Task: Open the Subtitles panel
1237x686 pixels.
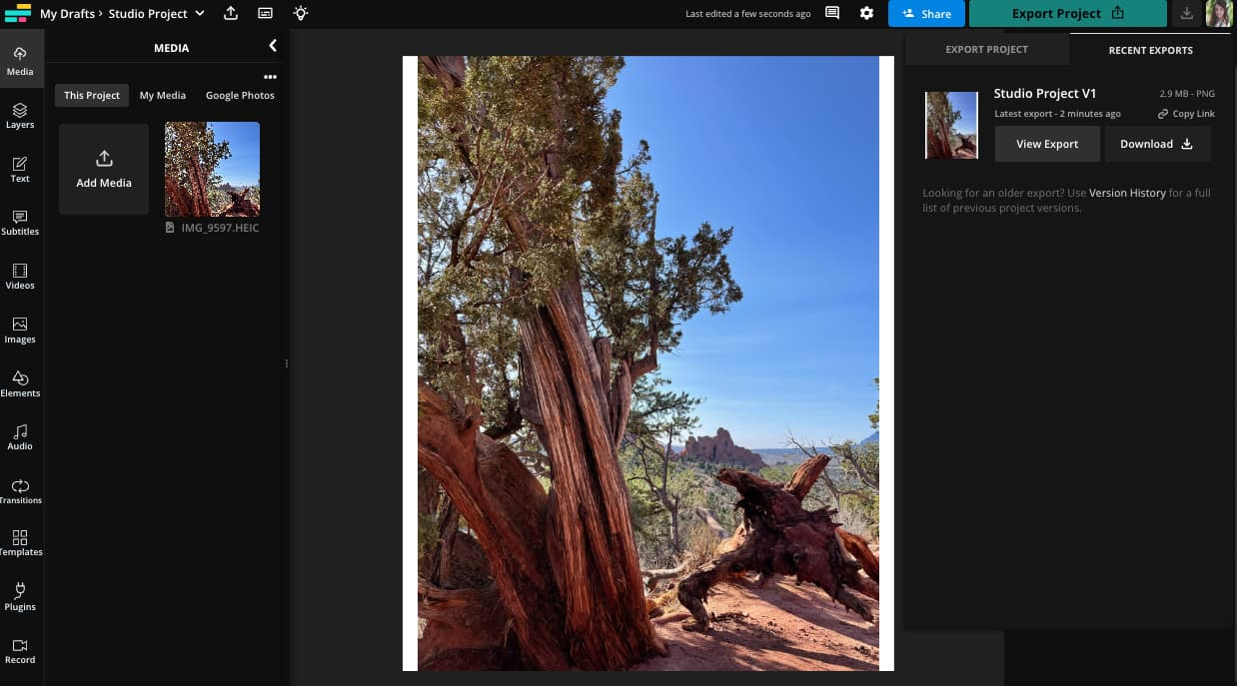Action: pos(20,223)
